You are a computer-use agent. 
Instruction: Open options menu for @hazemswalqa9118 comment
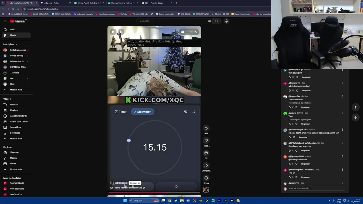[343, 130]
